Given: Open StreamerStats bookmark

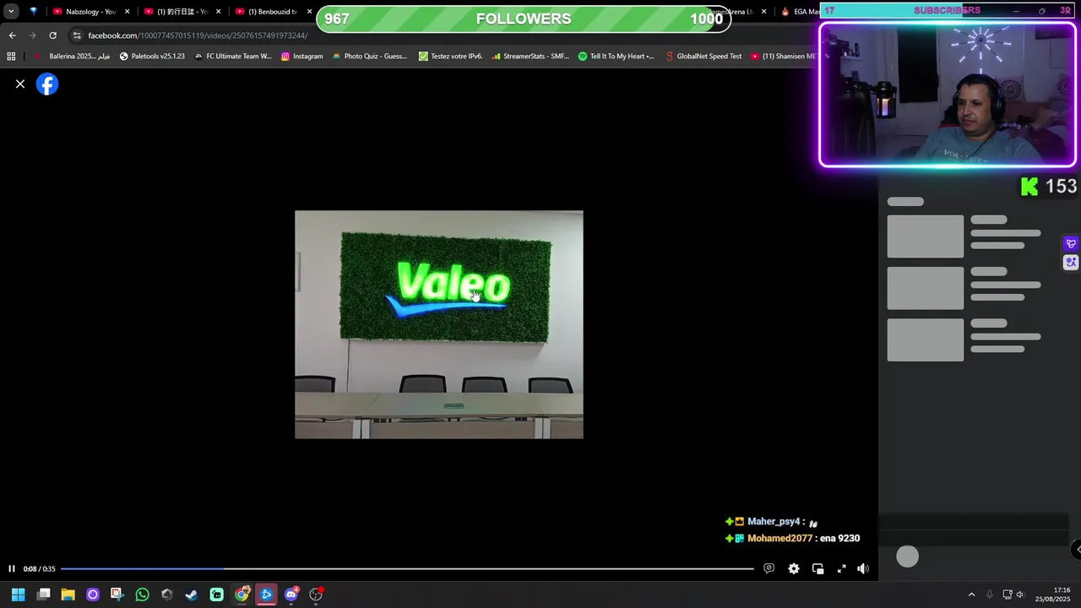Looking at the screenshot, I should (x=530, y=57).
